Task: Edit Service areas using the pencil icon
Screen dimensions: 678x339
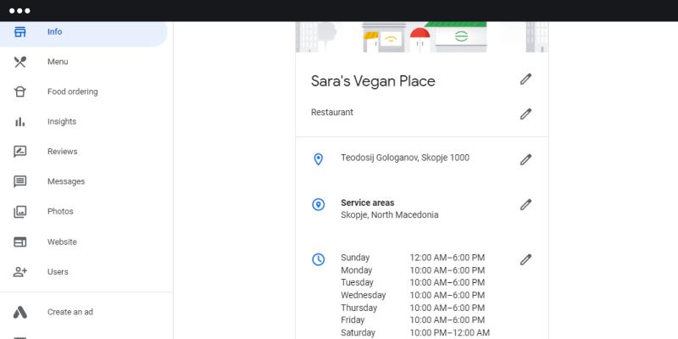Action: (x=525, y=204)
